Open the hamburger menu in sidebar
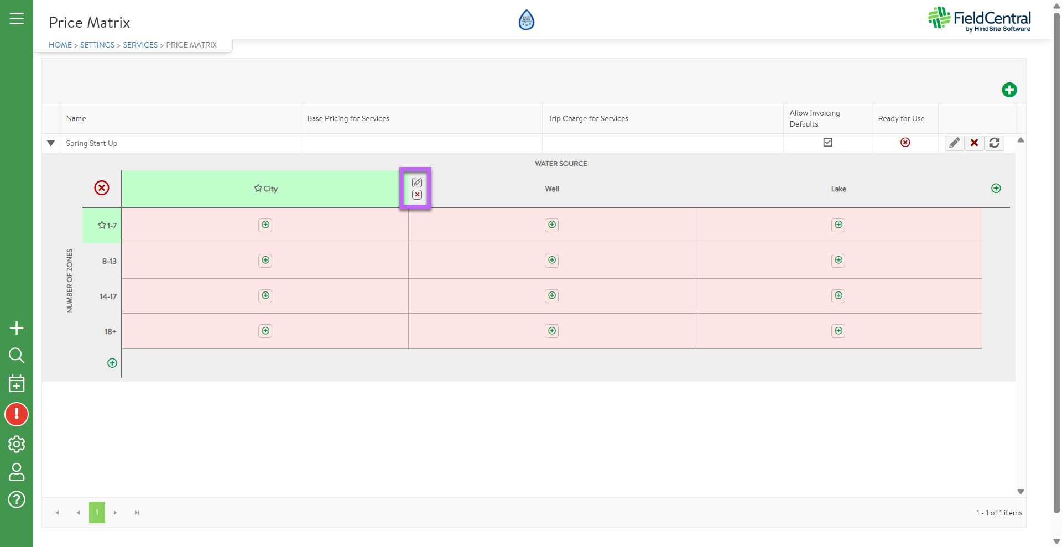Viewport: 1062px width, 547px height. pyautogui.click(x=17, y=19)
